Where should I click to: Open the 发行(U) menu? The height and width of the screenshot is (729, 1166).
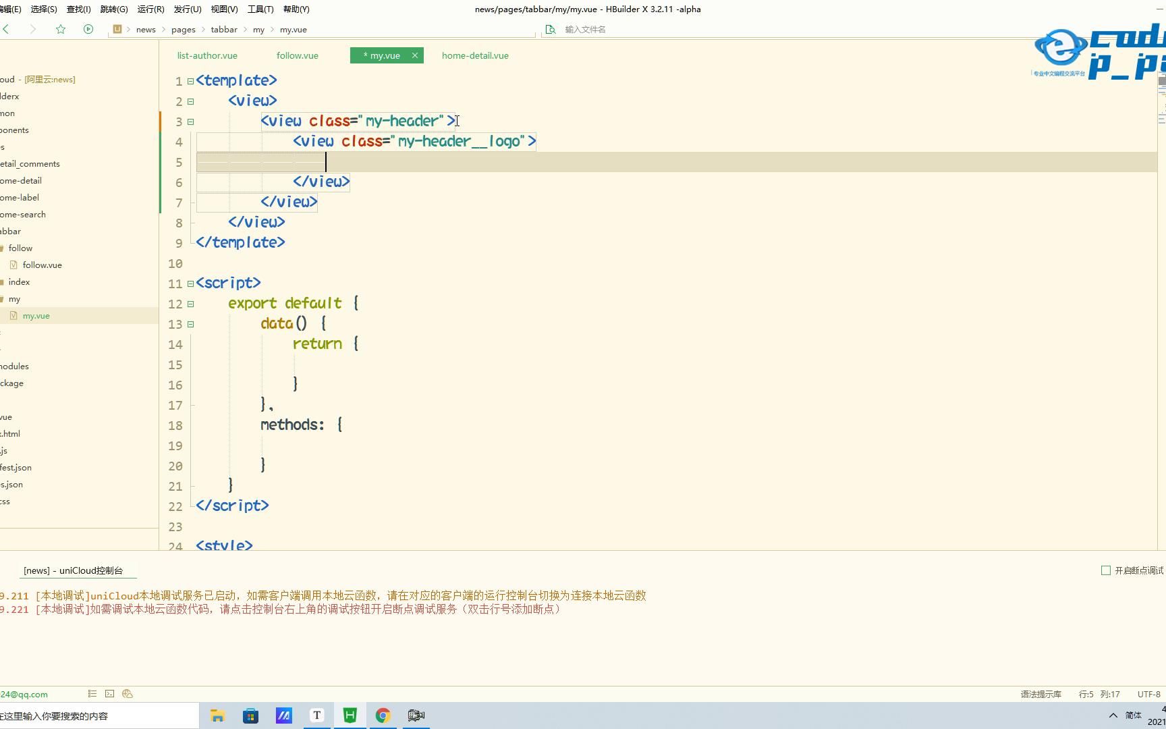pos(188,9)
